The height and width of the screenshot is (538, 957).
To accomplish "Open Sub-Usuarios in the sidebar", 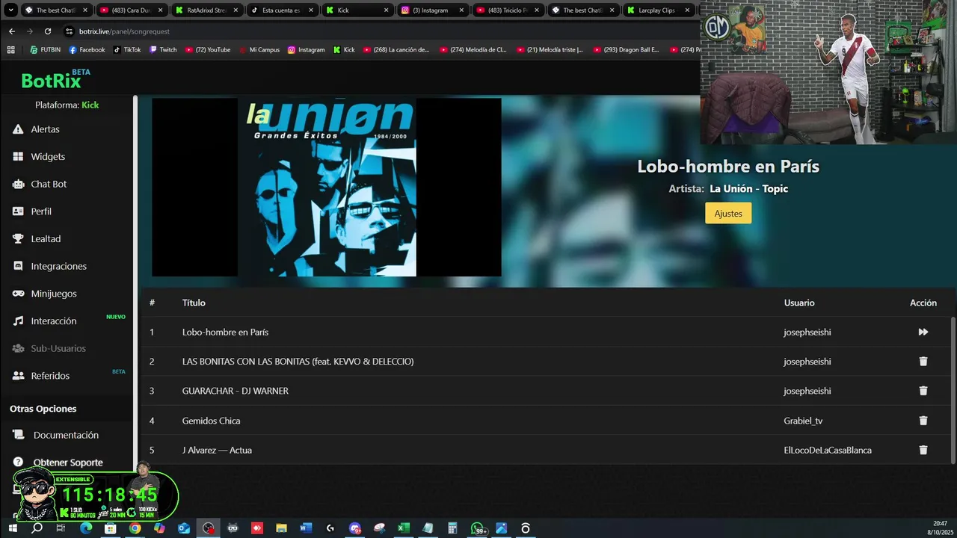I will pos(58,348).
